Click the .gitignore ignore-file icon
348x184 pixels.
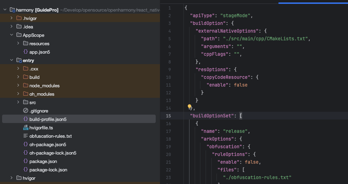(26, 111)
